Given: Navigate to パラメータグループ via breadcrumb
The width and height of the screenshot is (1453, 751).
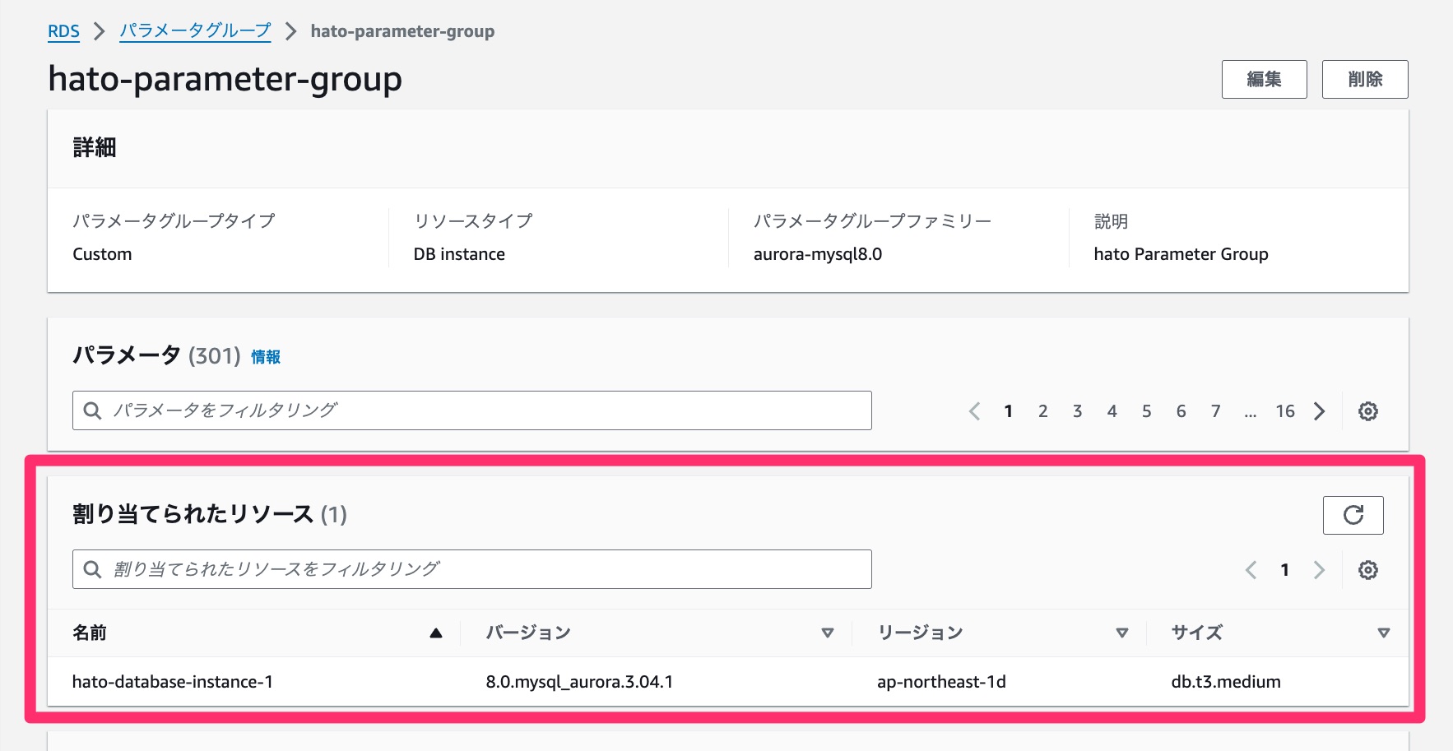Looking at the screenshot, I should 195,30.
